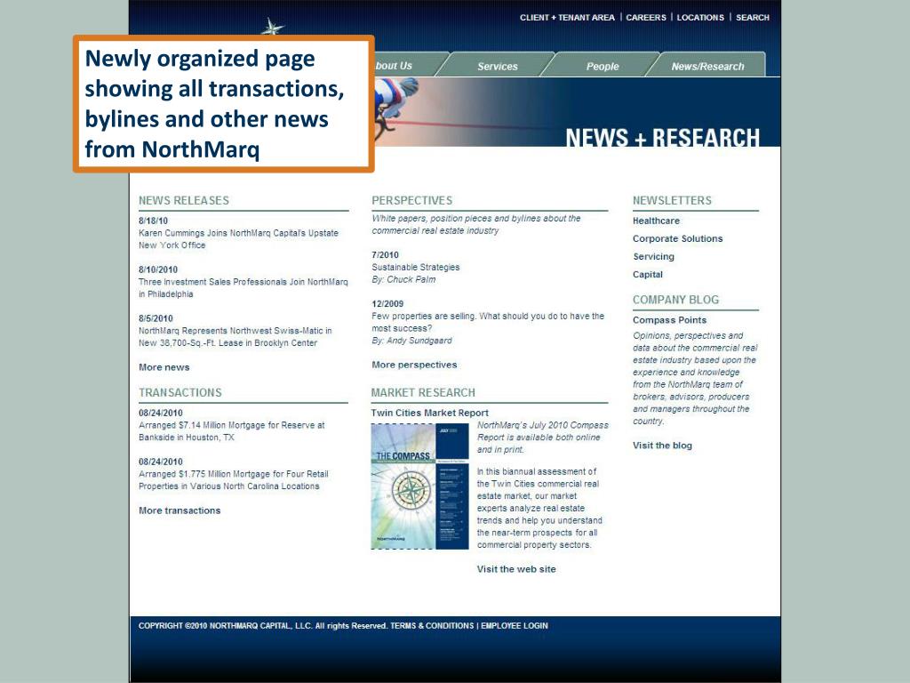This screenshot has height=683, width=910.
Task: Go to the Careers page
Action: point(646,18)
